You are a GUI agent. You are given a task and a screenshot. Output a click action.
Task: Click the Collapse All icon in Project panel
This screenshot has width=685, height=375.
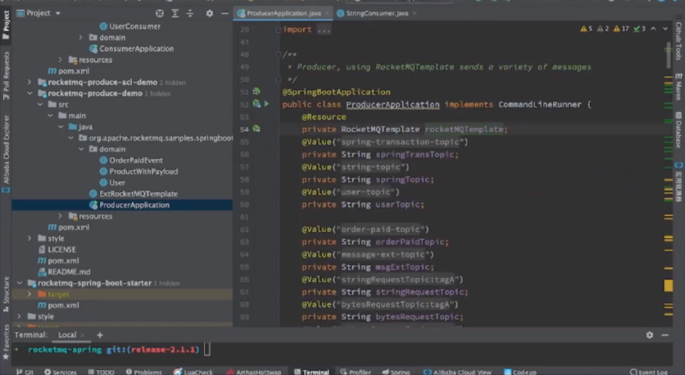coord(190,13)
